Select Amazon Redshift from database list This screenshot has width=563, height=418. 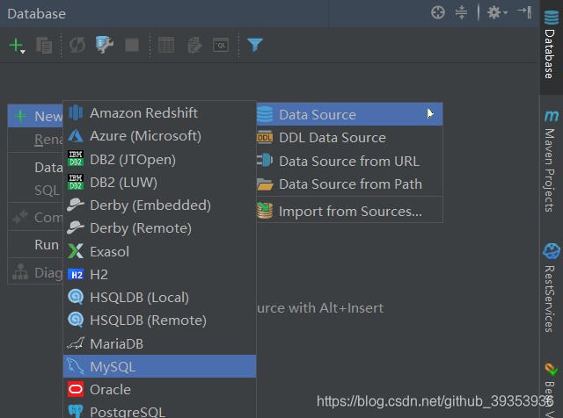click(159, 113)
